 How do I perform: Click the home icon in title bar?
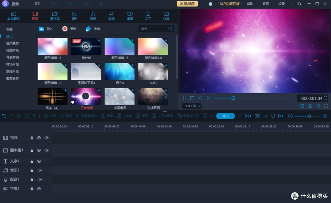[299, 4]
